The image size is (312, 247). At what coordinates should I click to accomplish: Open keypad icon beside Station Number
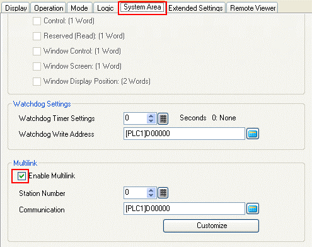point(163,193)
